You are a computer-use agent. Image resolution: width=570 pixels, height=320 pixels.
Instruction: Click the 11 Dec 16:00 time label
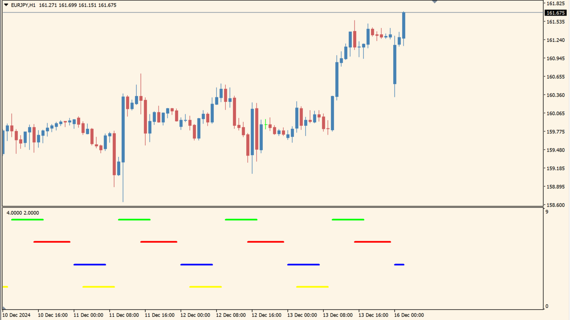click(160, 315)
